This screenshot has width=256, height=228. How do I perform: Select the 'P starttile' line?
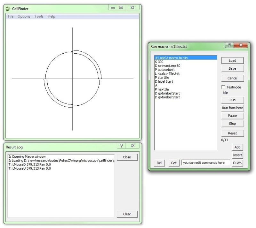point(186,78)
